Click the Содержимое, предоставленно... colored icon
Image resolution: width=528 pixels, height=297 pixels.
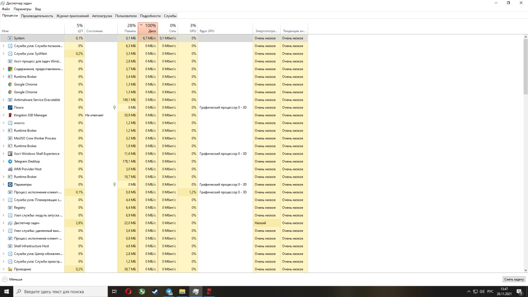click(10, 69)
